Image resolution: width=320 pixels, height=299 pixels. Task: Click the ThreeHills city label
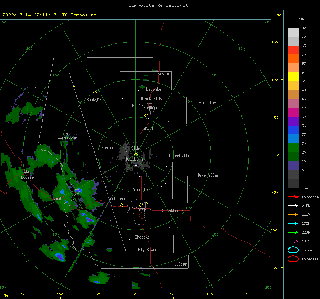click(179, 155)
